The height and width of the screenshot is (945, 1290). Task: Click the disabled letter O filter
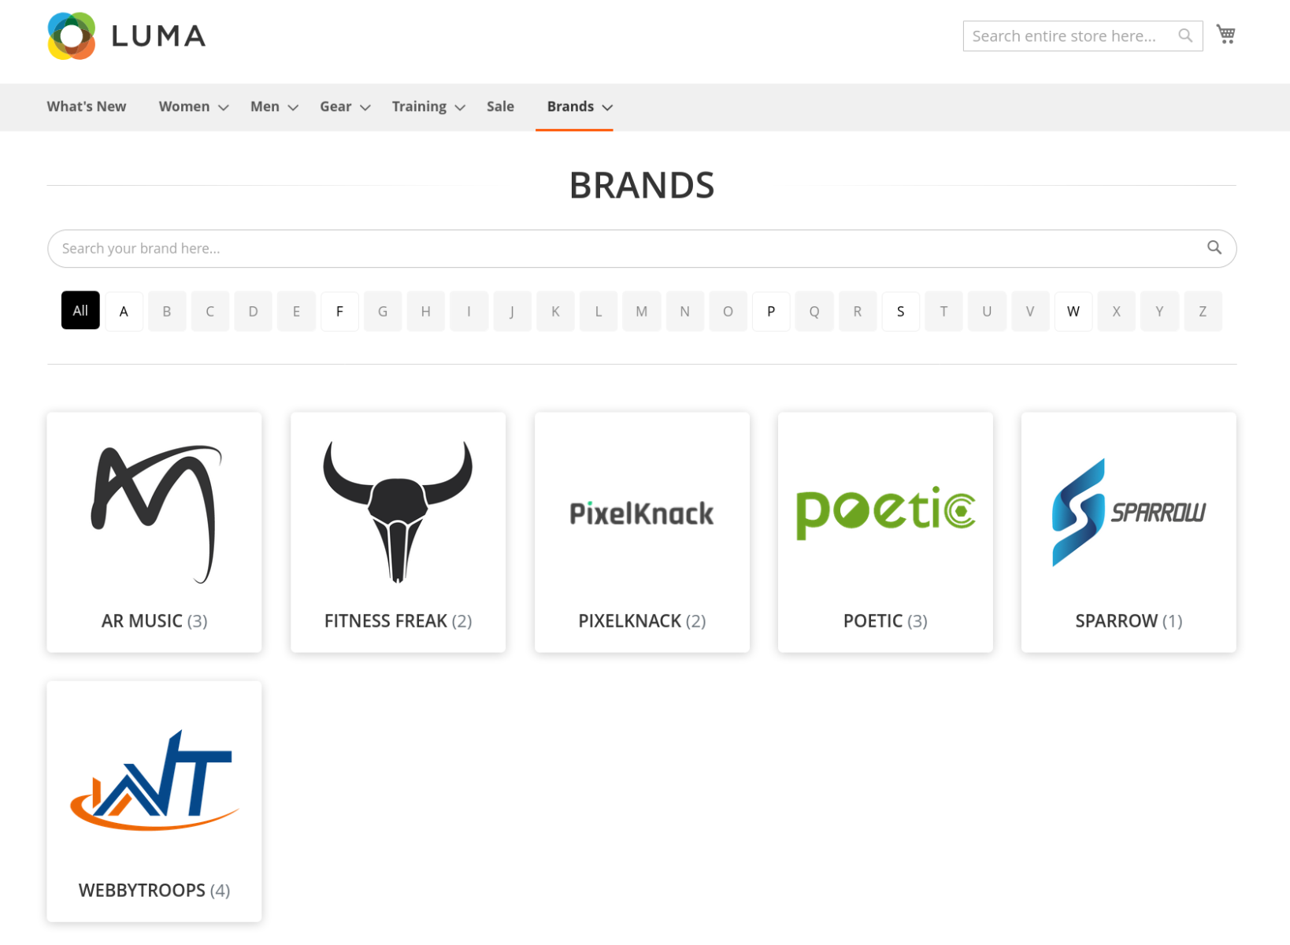coord(728,311)
